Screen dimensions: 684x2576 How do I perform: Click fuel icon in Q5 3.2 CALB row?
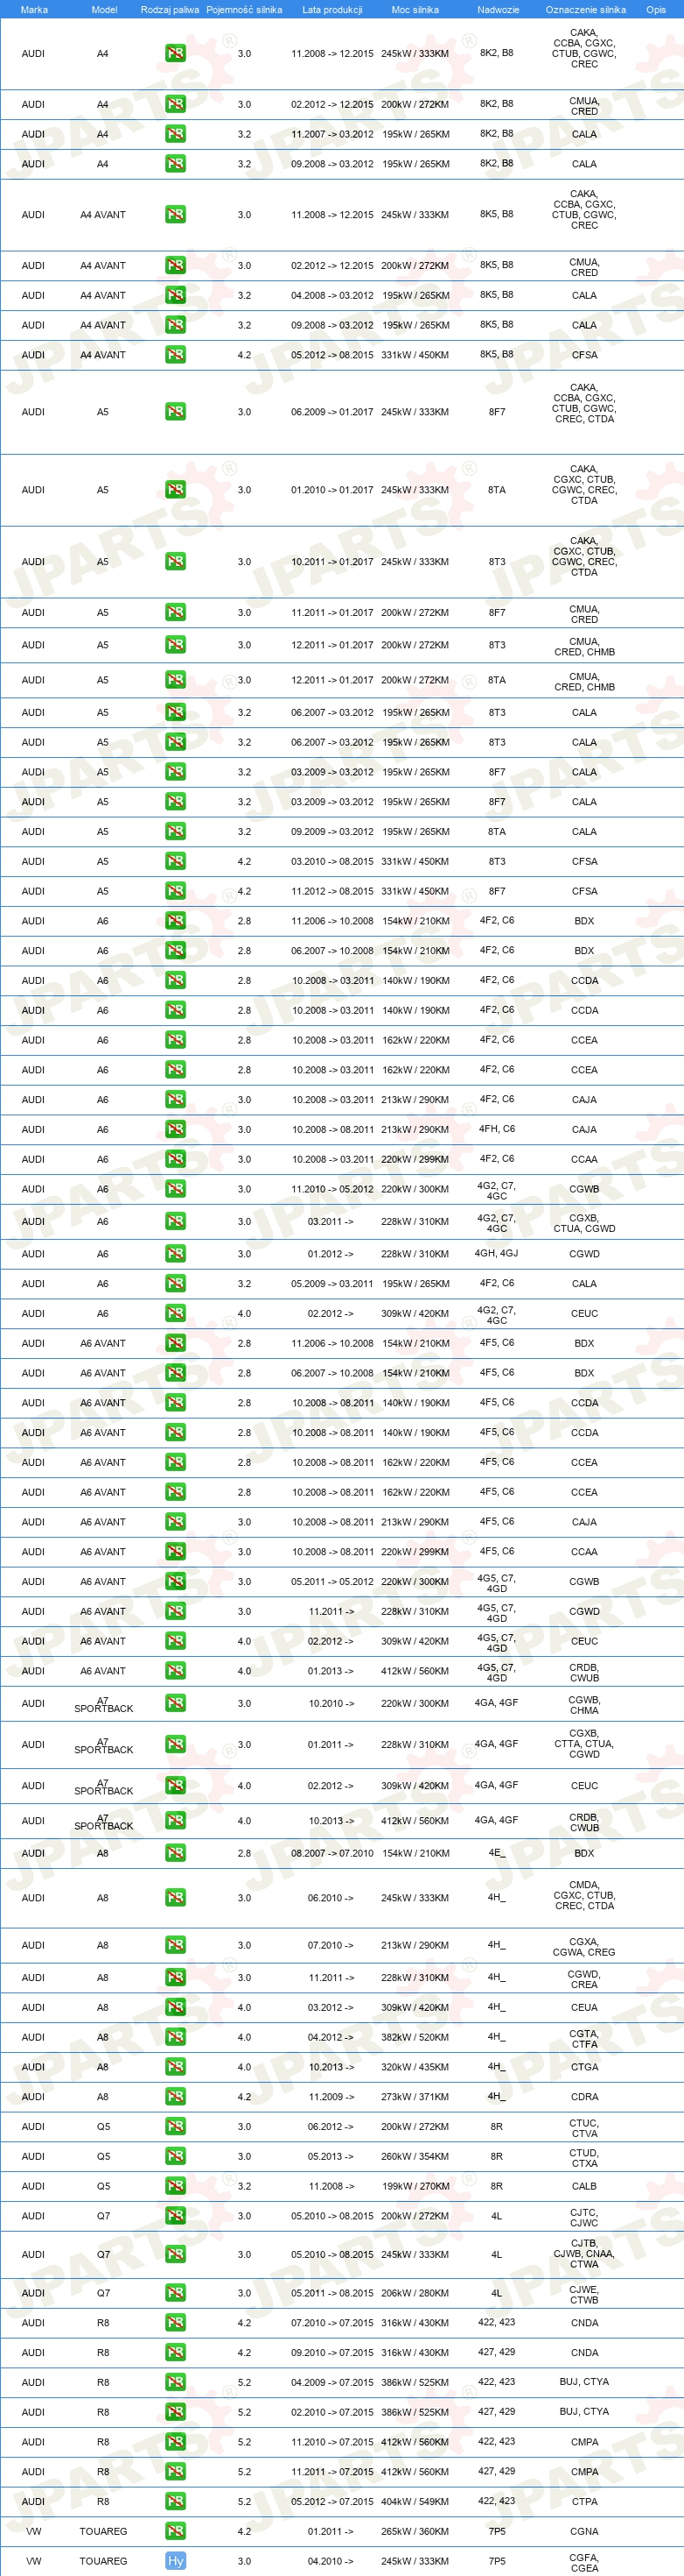(176, 2186)
